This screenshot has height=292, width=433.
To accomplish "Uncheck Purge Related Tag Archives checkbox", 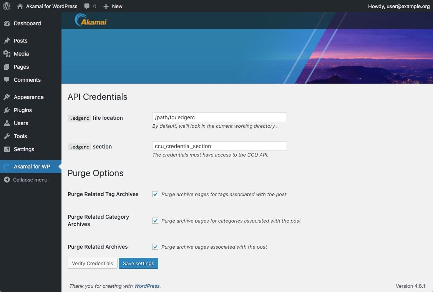I will tap(155, 194).
